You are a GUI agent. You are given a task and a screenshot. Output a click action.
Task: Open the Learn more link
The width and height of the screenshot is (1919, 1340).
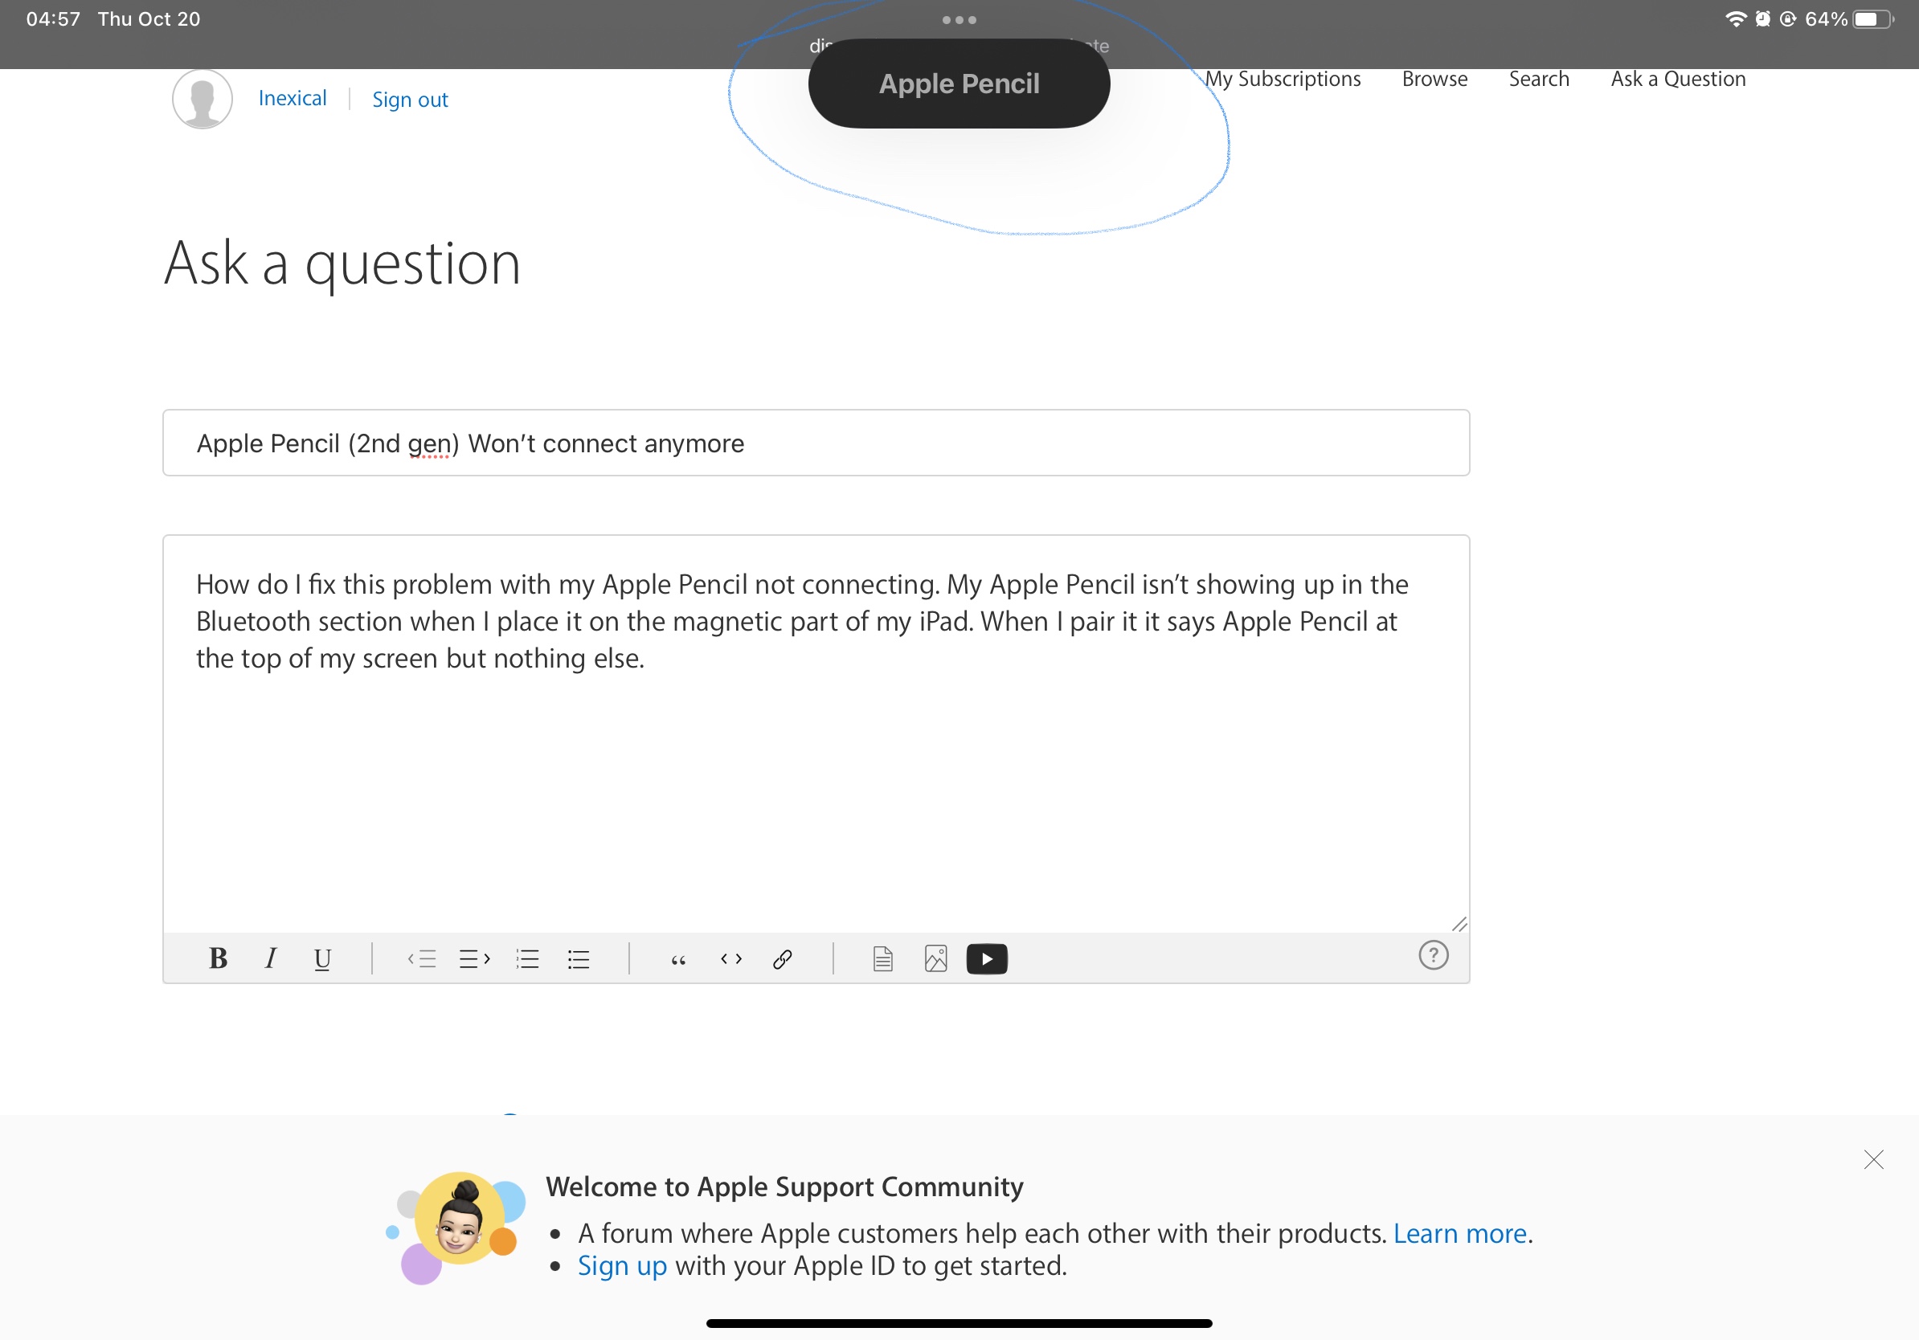click(x=1459, y=1233)
